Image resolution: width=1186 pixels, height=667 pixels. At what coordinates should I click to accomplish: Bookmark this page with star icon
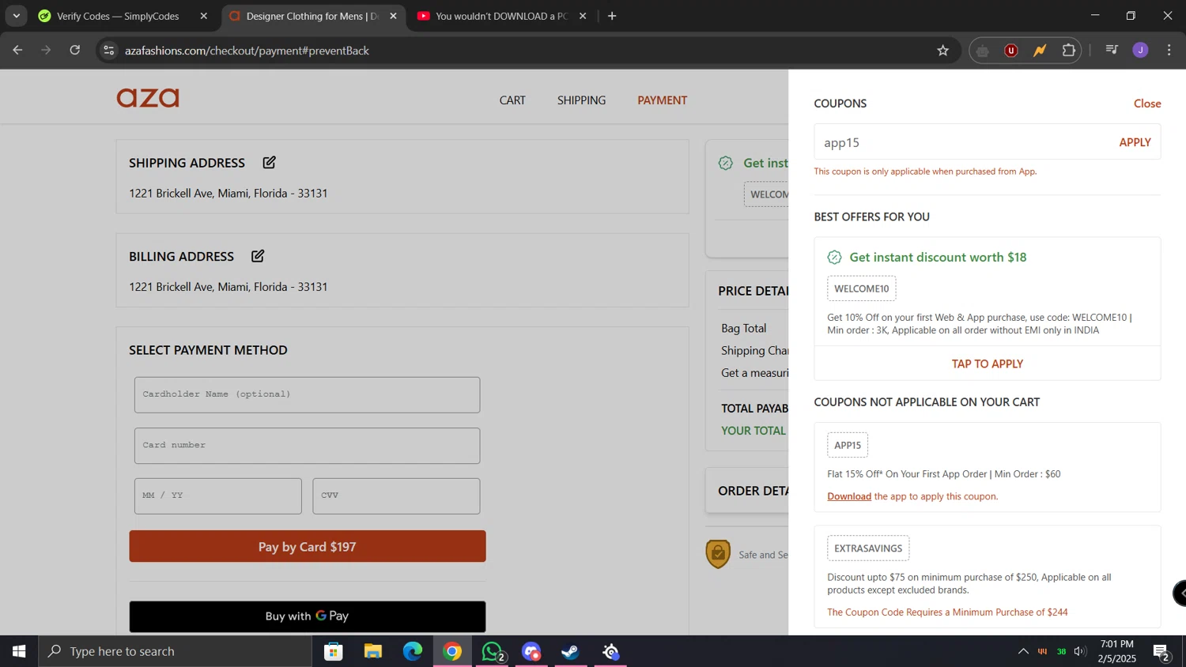942,51
